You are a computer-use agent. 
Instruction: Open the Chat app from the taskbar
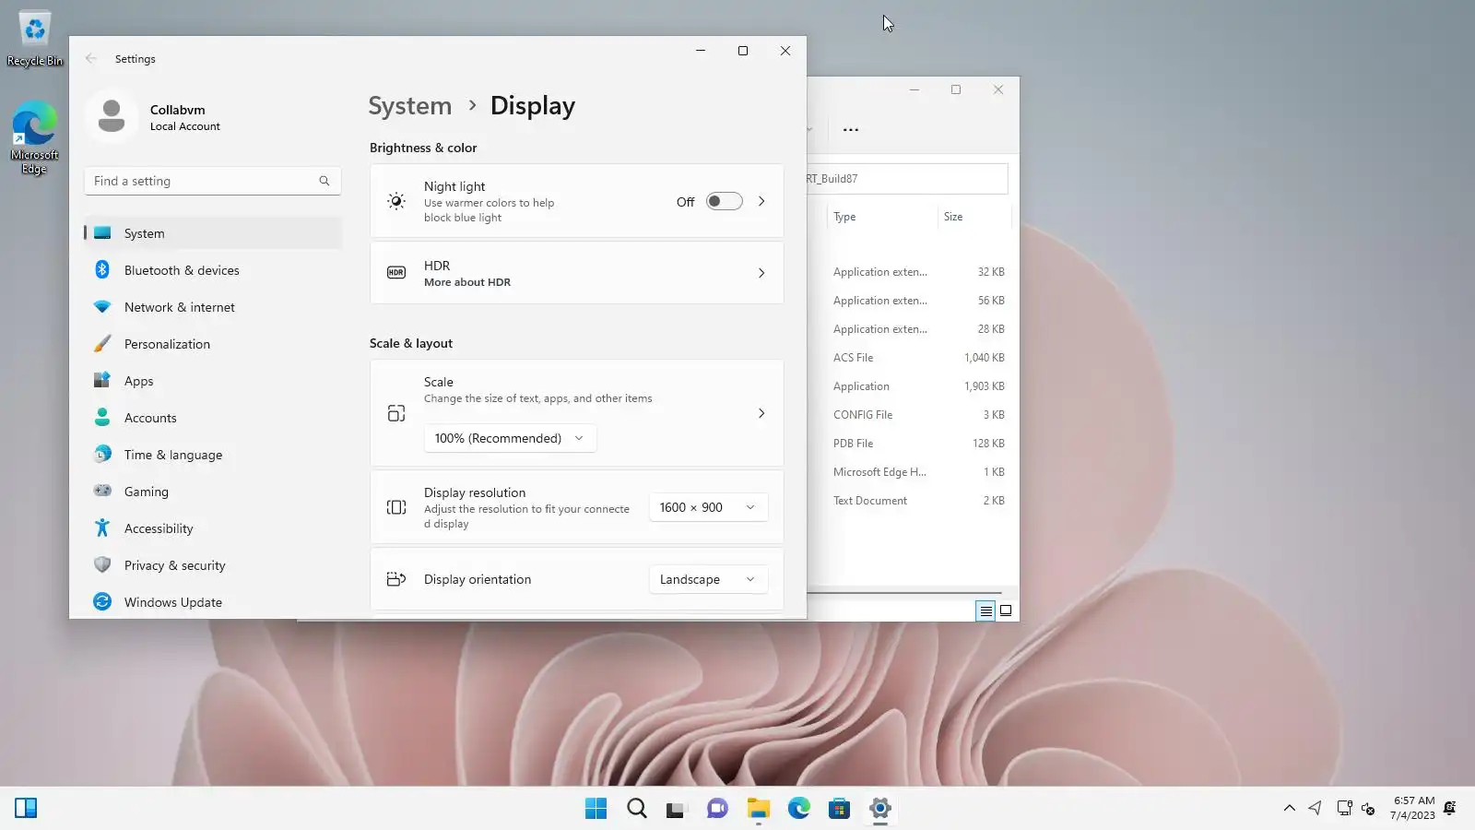tap(718, 809)
